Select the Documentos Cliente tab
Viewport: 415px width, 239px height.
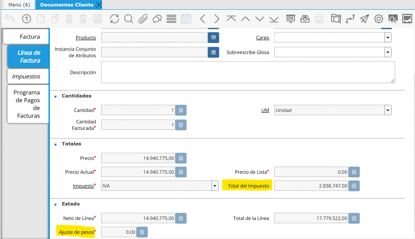[67, 5]
